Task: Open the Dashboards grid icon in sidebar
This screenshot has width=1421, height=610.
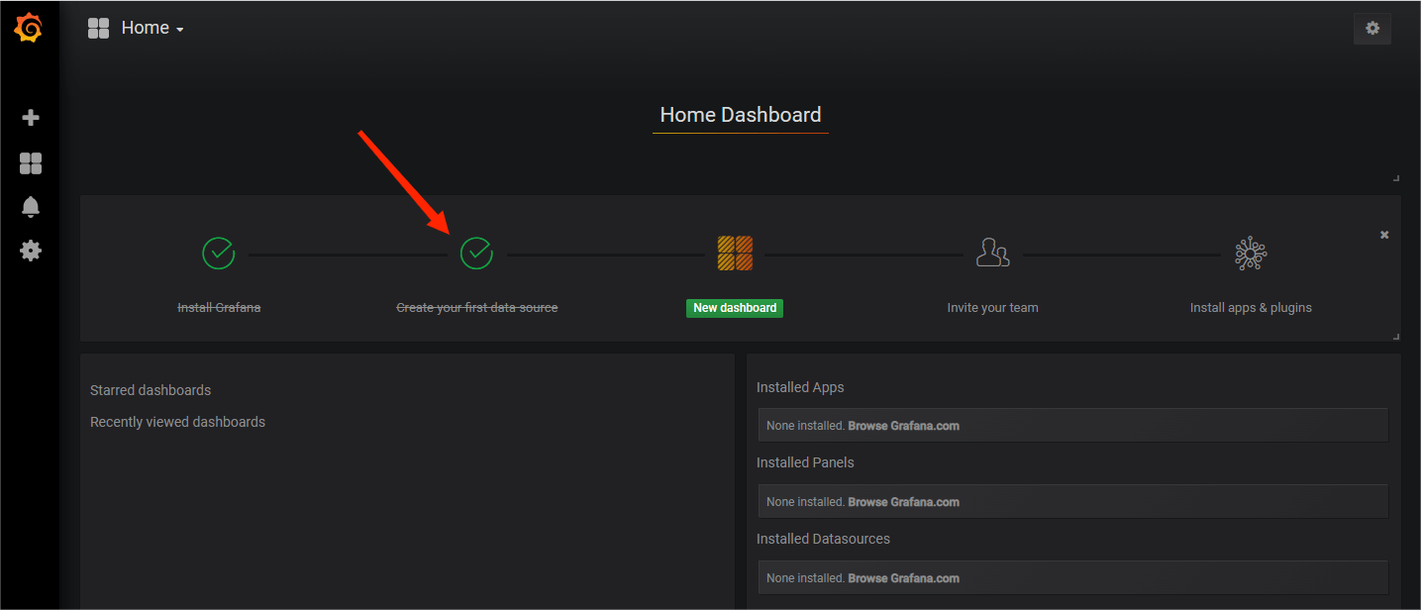Action: pos(31,163)
